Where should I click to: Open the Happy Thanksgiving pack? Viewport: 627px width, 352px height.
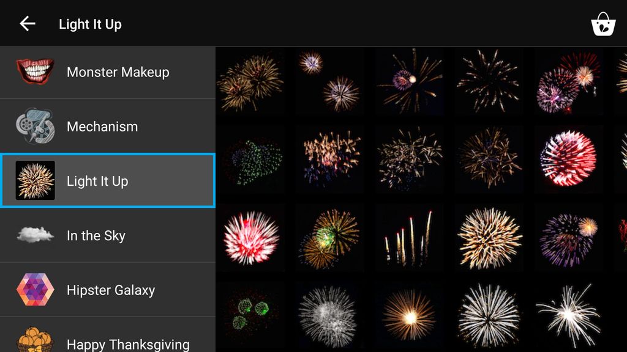108,335
